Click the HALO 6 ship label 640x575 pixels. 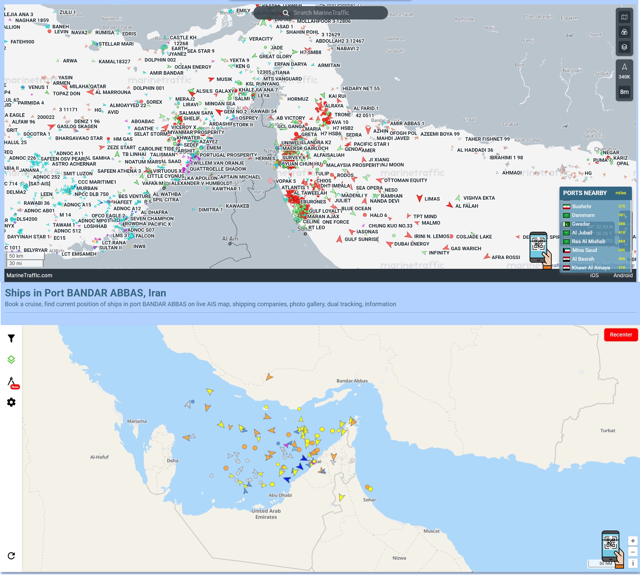378,215
